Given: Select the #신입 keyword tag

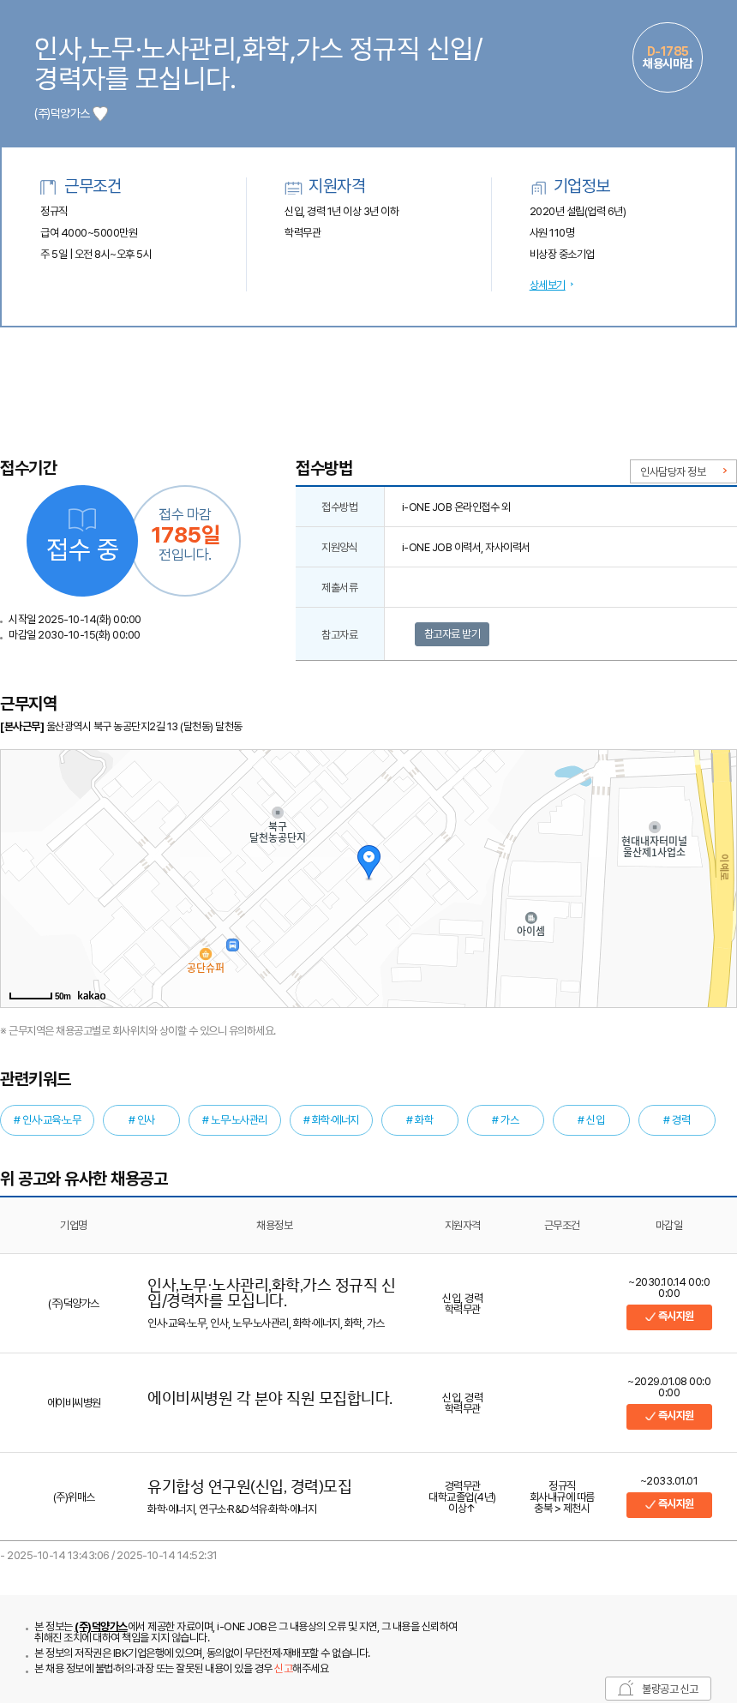Looking at the screenshot, I should [591, 1120].
